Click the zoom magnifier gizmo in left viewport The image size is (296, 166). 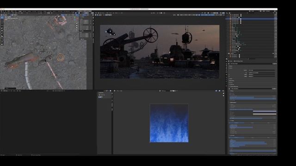(x=77, y=24)
